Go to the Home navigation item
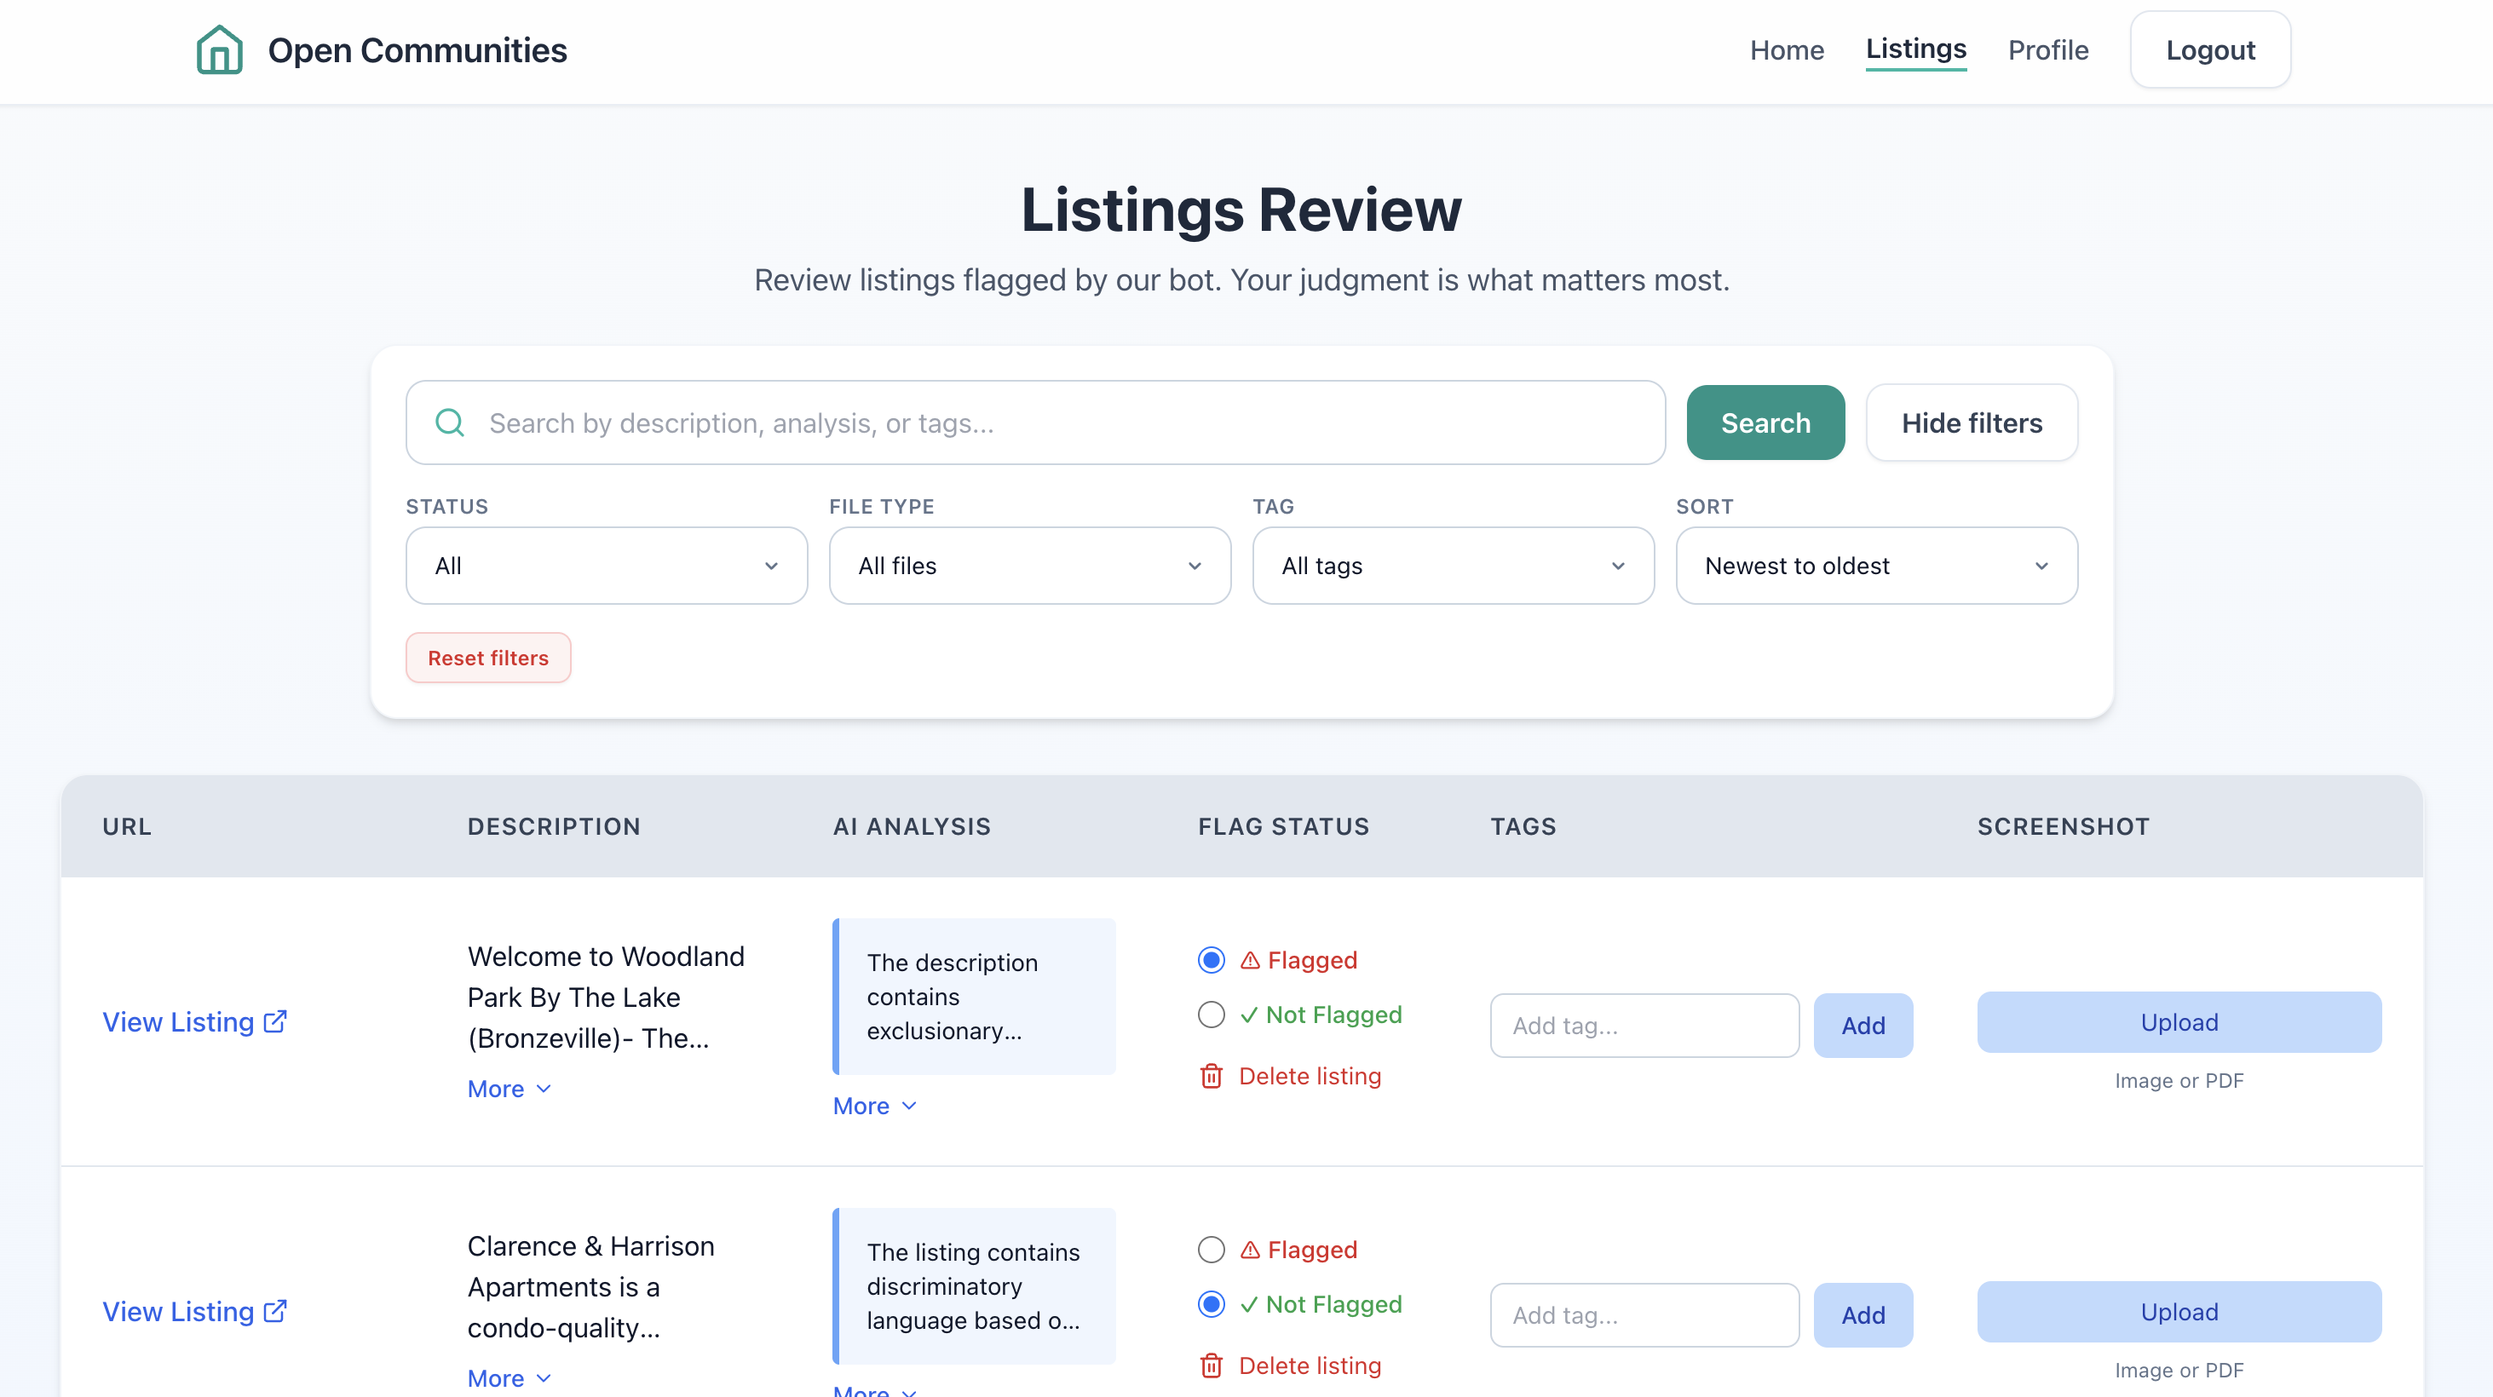The image size is (2493, 1397). click(x=1787, y=49)
